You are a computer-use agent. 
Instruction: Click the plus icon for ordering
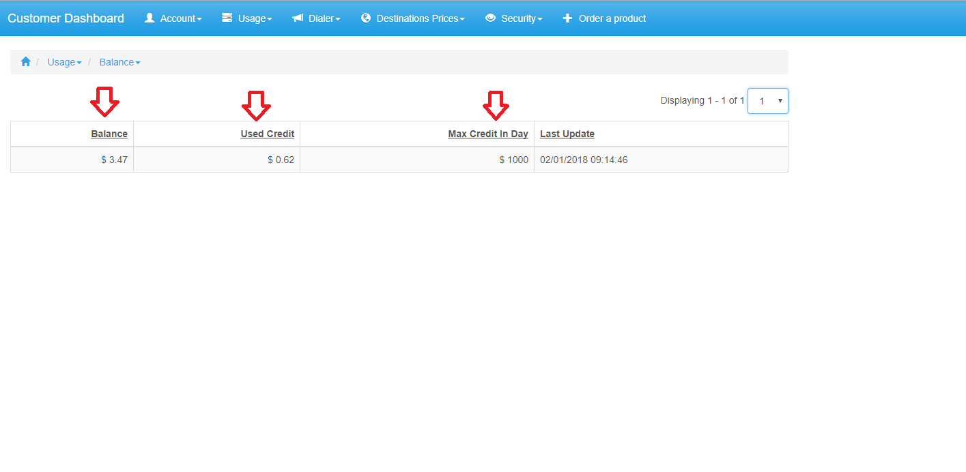pos(567,18)
